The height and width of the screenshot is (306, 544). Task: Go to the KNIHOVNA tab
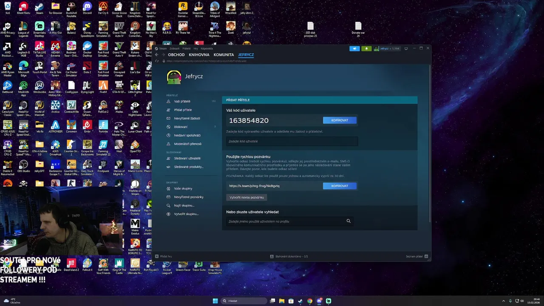click(x=199, y=55)
